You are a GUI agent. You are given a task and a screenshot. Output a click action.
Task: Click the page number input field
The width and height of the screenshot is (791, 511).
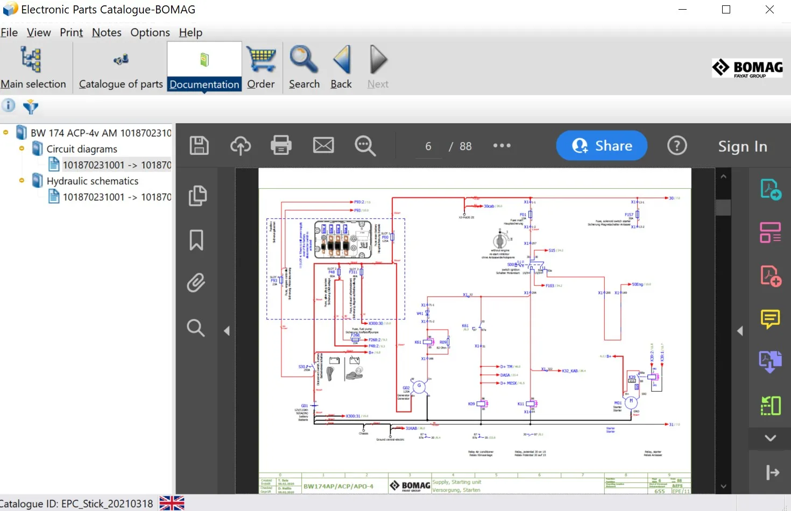click(428, 146)
